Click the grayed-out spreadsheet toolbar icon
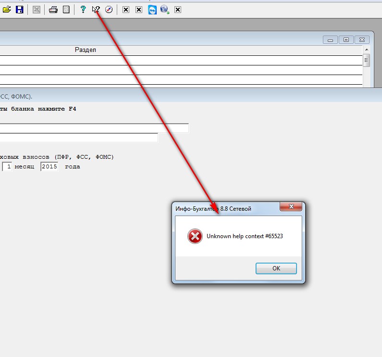382x357 pixels. tap(37, 10)
